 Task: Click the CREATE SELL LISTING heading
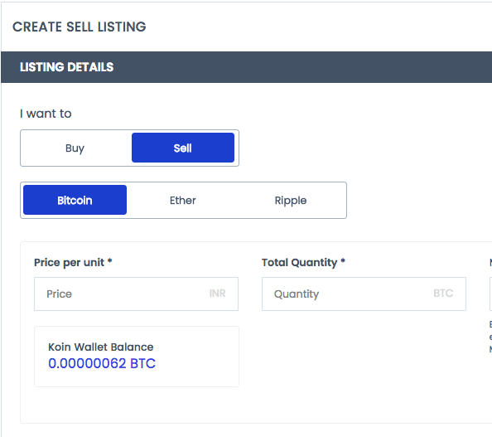click(80, 27)
